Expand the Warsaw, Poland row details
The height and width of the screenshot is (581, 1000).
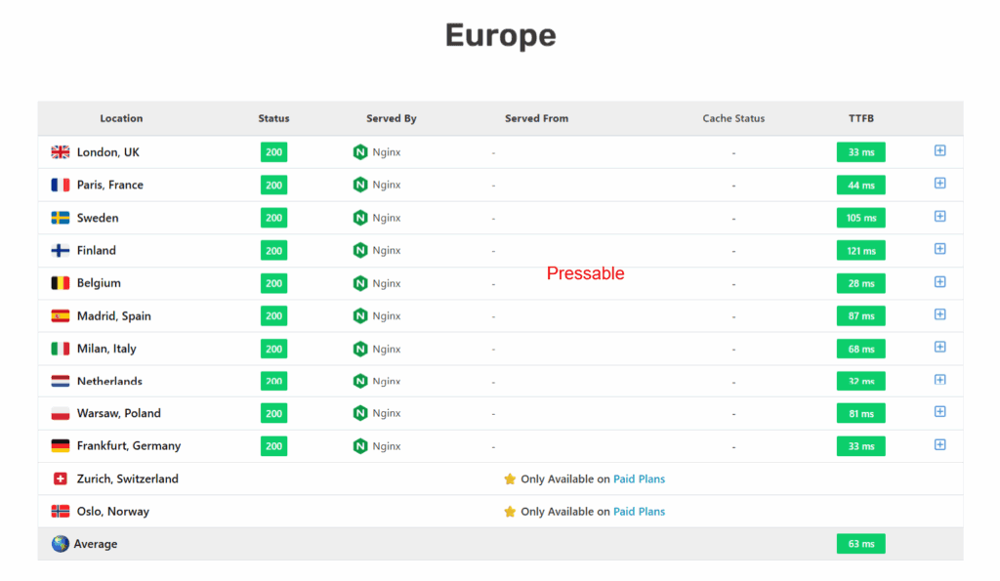tap(939, 412)
